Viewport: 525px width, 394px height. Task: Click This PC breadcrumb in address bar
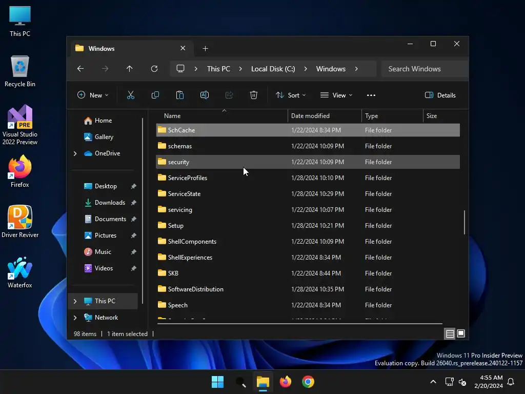click(x=218, y=69)
